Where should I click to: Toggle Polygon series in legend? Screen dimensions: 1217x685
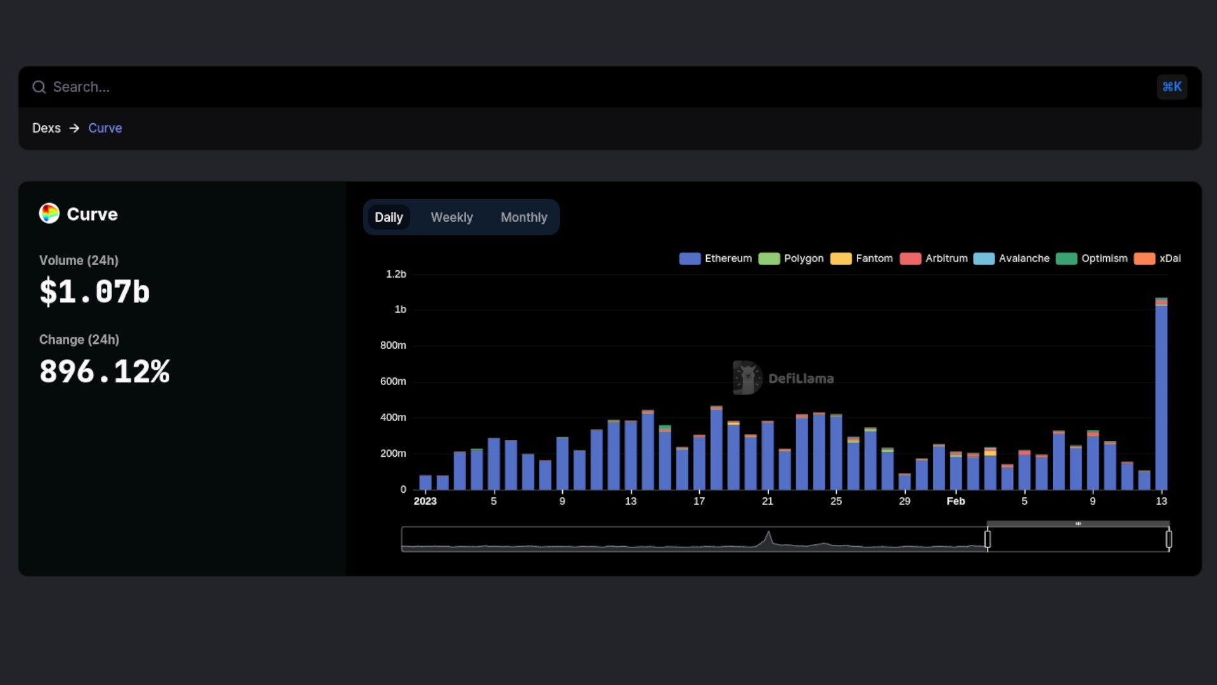(791, 259)
